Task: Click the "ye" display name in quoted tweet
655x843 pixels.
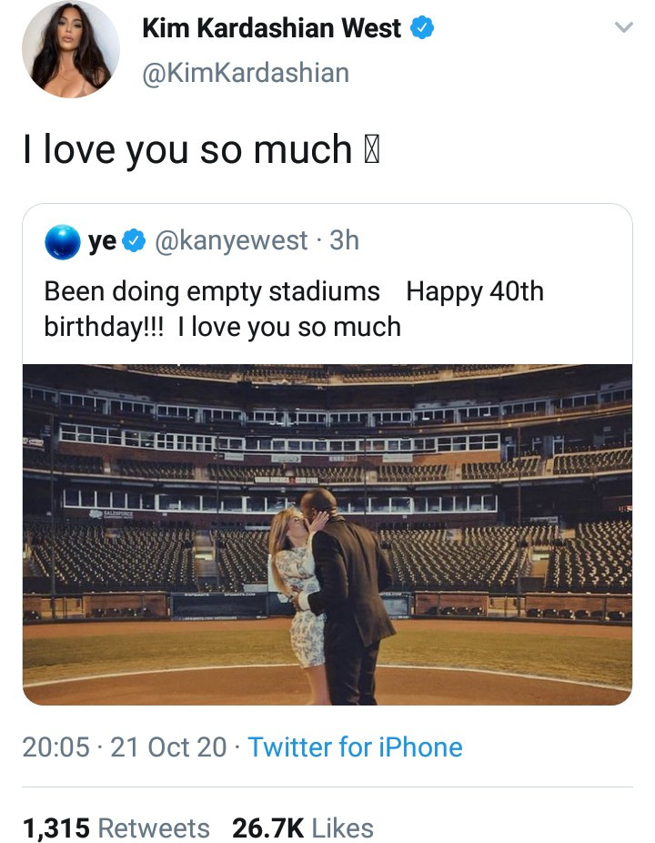Action: tap(102, 241)
